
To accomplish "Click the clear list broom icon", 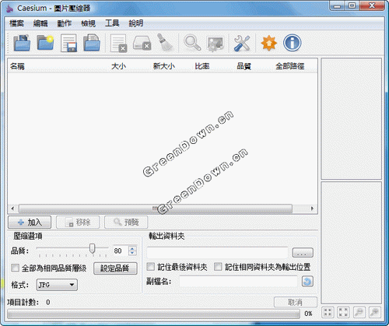I will [165, 43].
